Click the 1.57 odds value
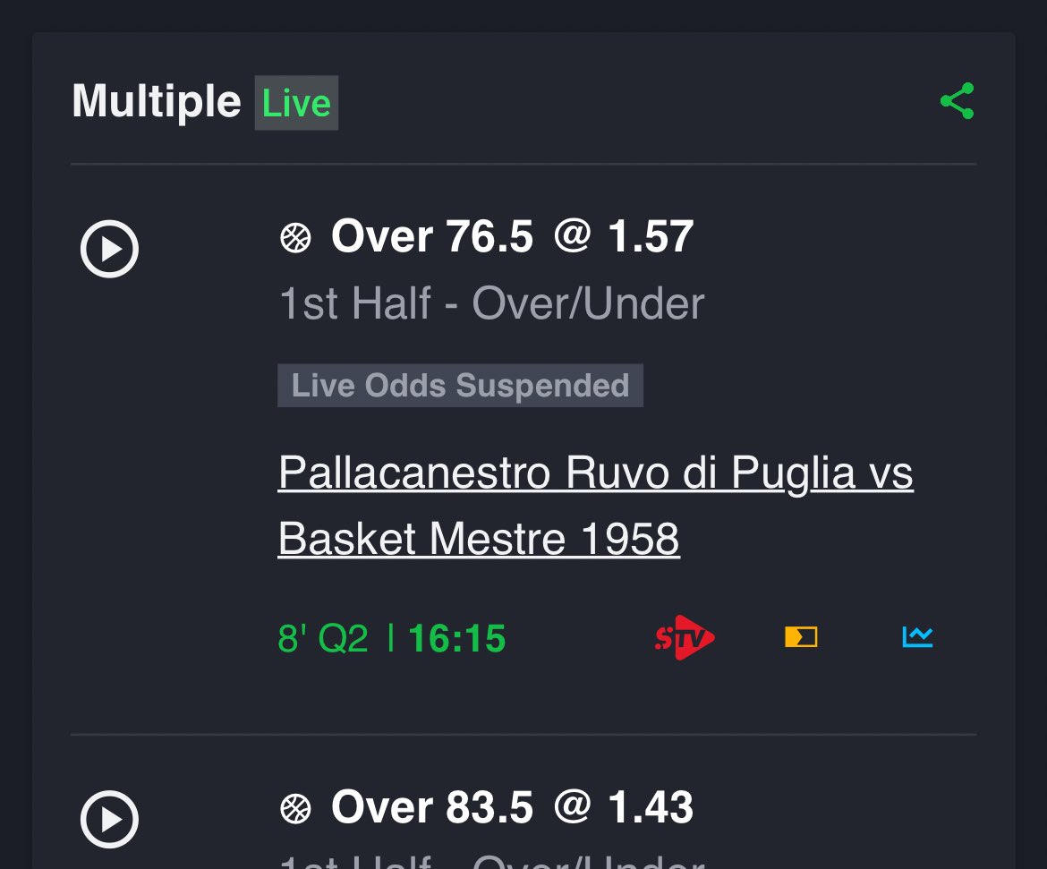Screen dimensions: 1047x869 tap(651, 236)
